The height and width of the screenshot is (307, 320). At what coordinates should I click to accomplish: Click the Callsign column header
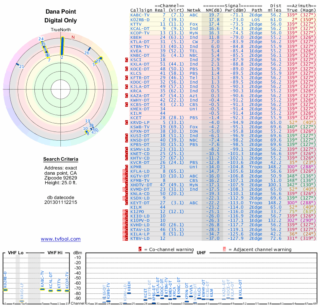(x=141, y=10)
